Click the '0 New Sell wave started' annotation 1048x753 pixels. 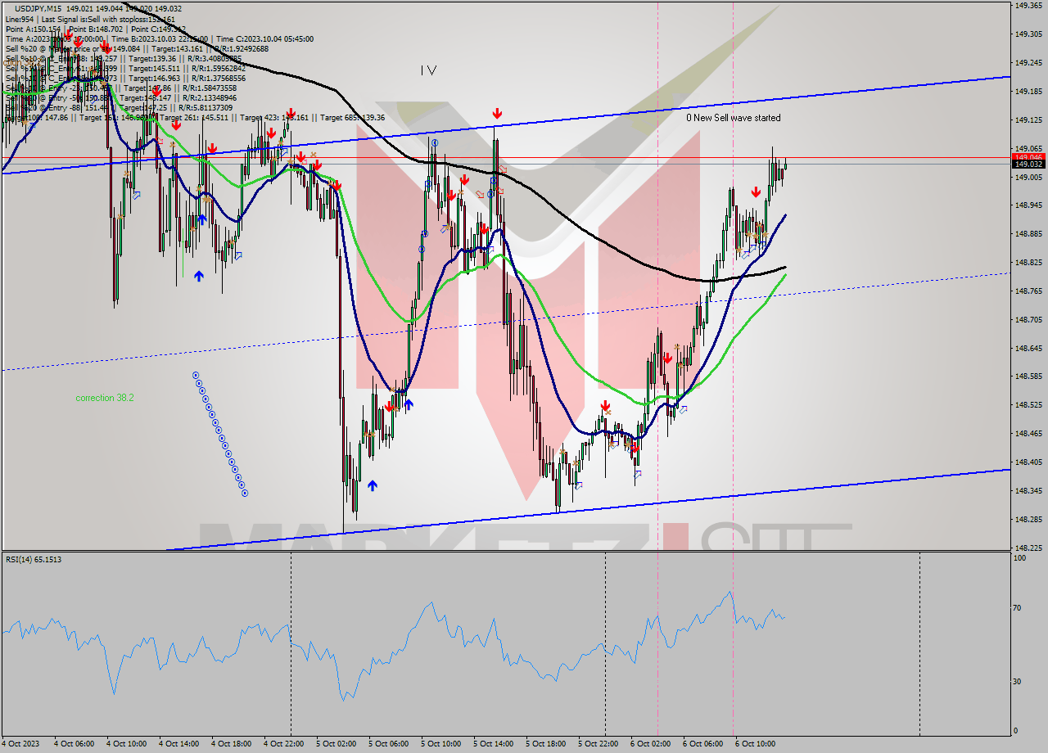733,118
